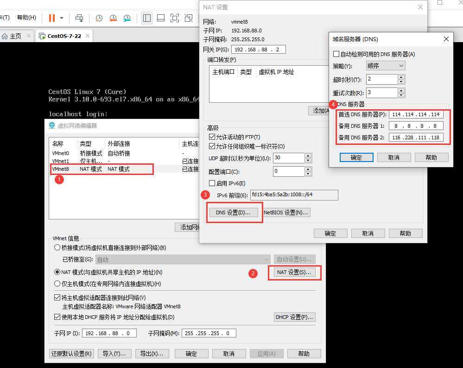Screen dimensions: 463x368
Task: Click the 首选 DNS 服务器 field
Action: click(416, 114)
